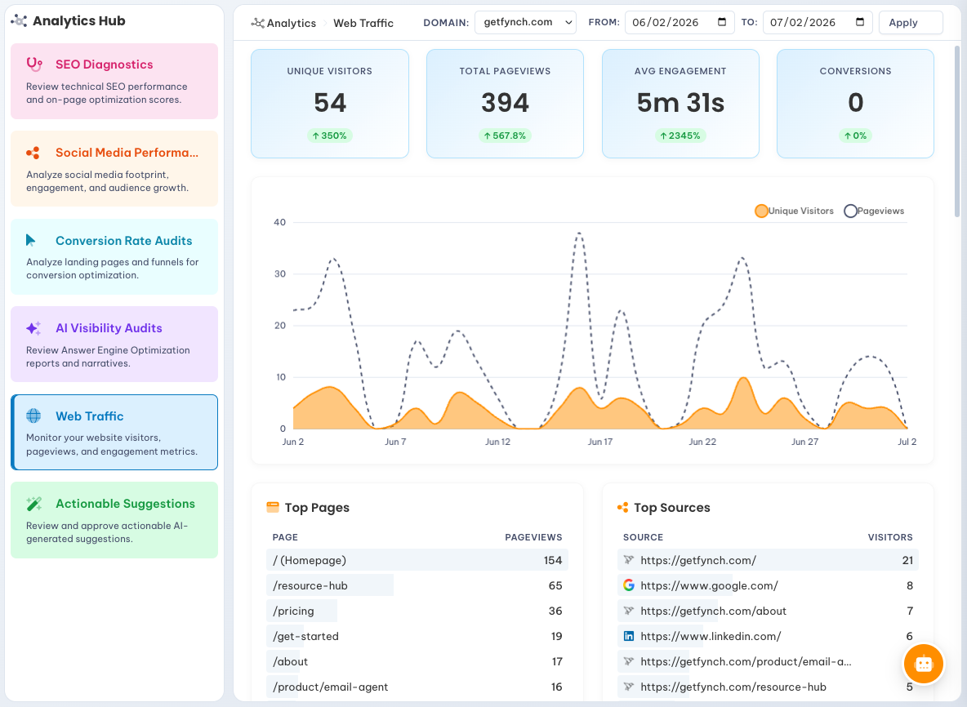Click the main content vertical scrollbar
967x707 pixels.
tap(957, 132)
